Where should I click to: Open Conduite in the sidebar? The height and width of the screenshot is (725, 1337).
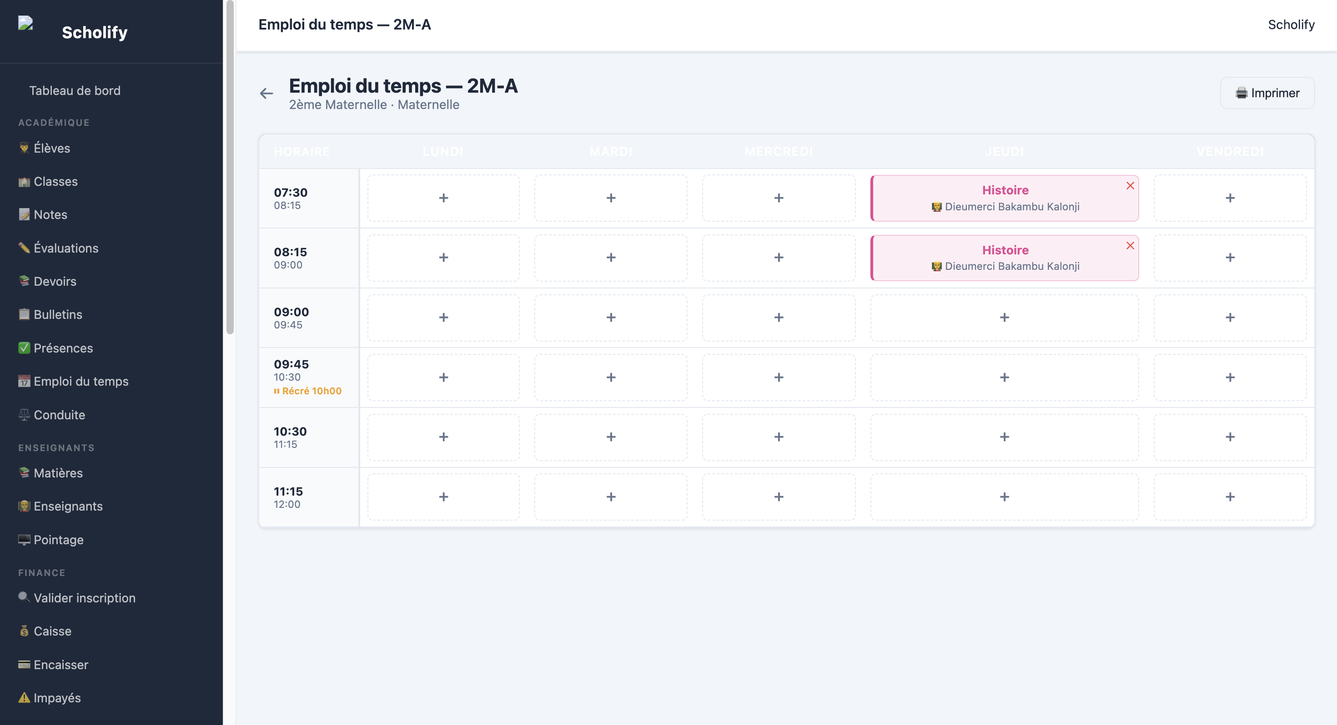[51, 415]
